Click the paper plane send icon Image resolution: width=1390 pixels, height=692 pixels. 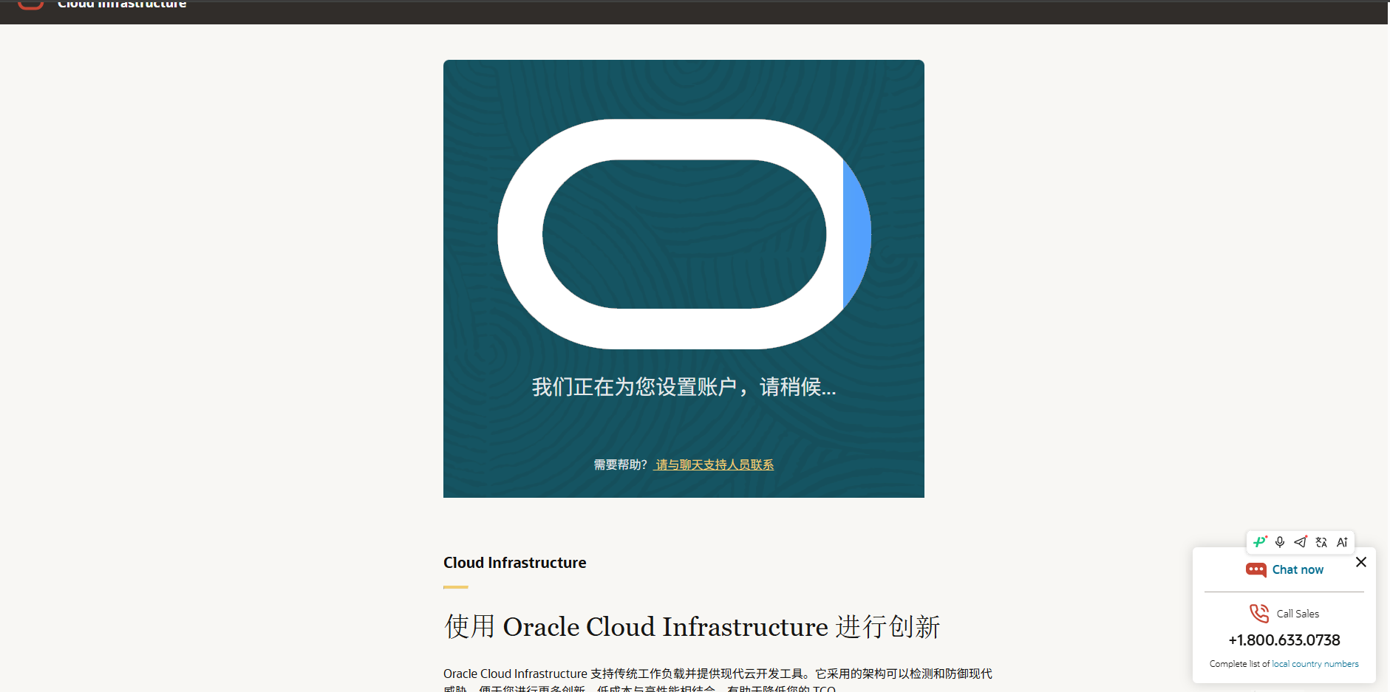pos(1301,542)
